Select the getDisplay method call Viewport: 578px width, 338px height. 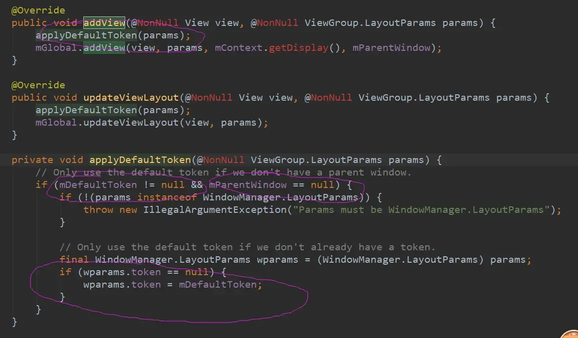click(299, 48)
